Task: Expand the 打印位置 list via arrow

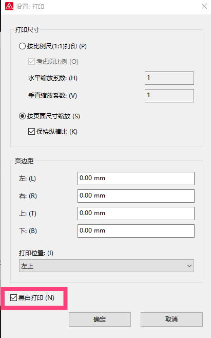Action: click(x=189, y=266)
